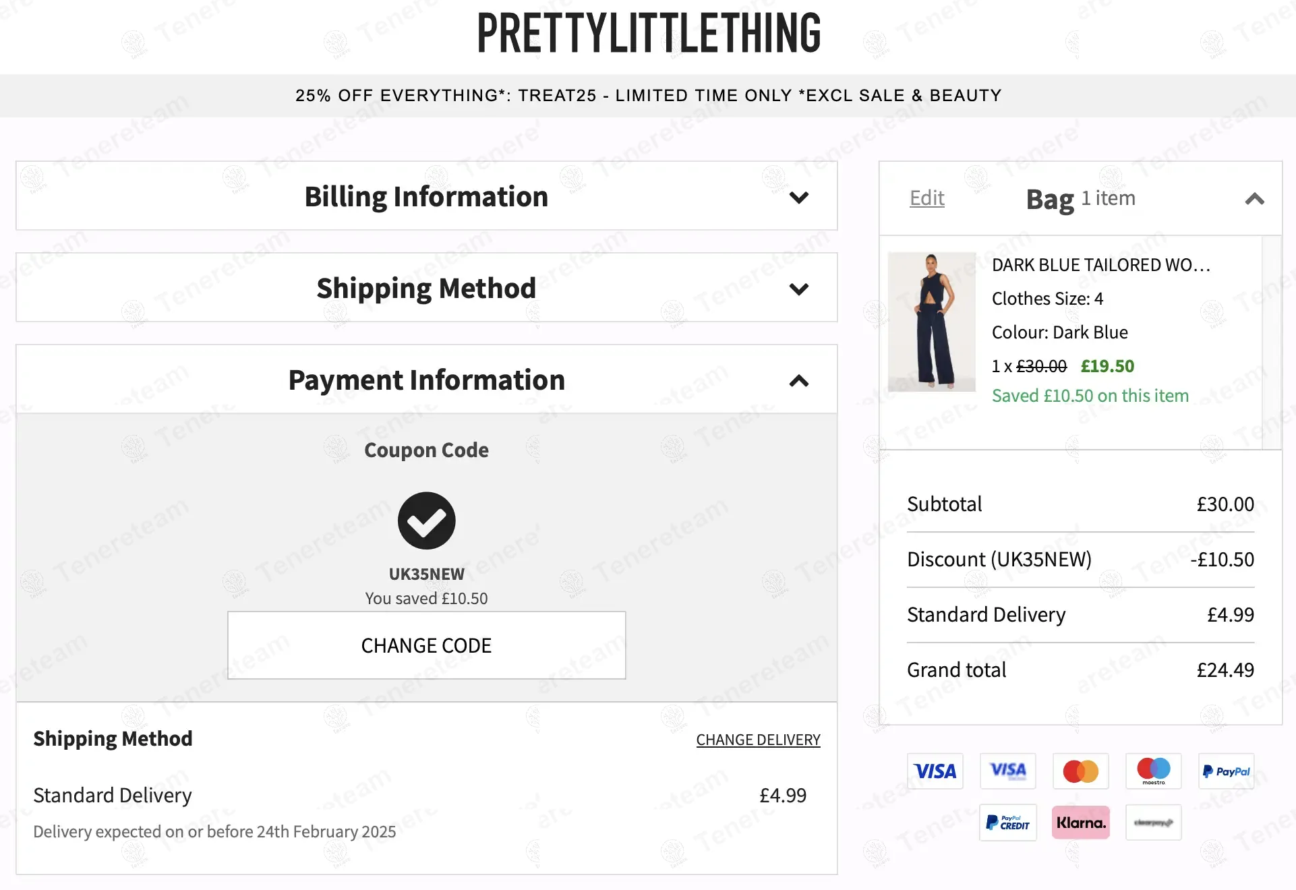Click the coupon applied checkmark icon
1296x890 pixels.
[x=427, y=521]
